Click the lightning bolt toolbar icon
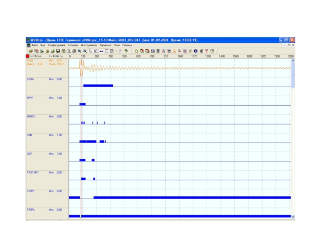This screenshot has height=235, width=314. pos(190,51)
